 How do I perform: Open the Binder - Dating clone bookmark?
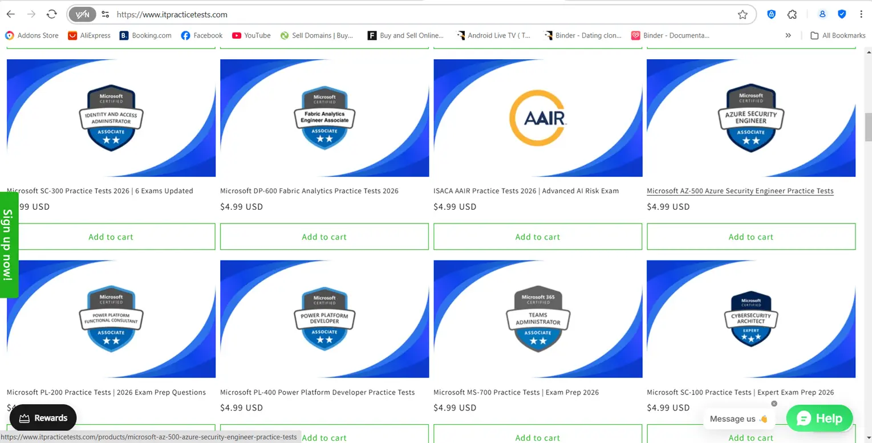(583, 35)
